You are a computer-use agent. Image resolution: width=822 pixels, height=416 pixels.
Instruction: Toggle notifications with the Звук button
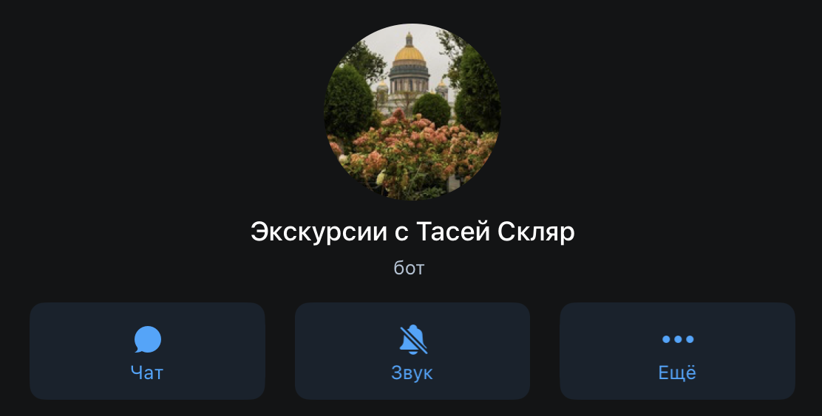(412, 351)
